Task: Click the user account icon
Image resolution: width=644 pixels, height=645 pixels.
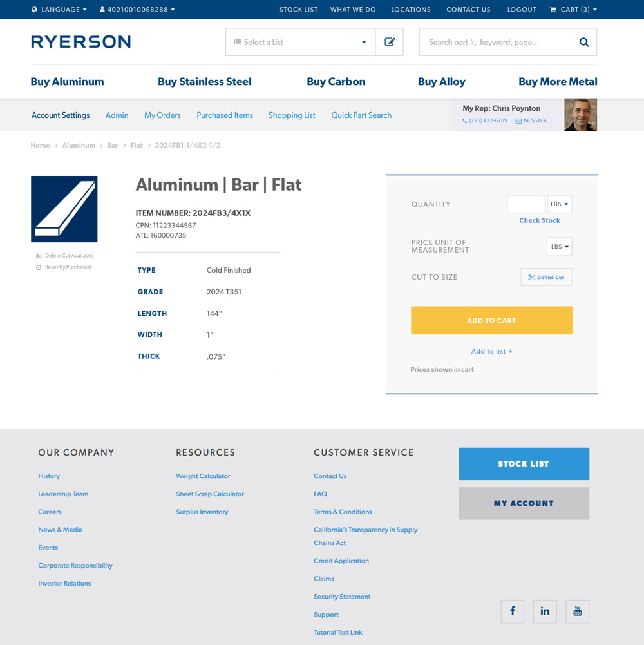Action: [x=102, y=10]
